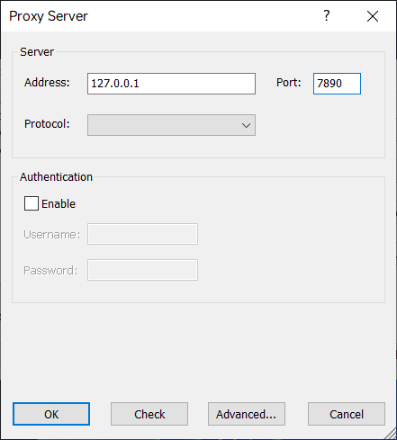Tick the Enable authentication checkbox
Viewport: 397px width, 440px height.
(32, 203)
